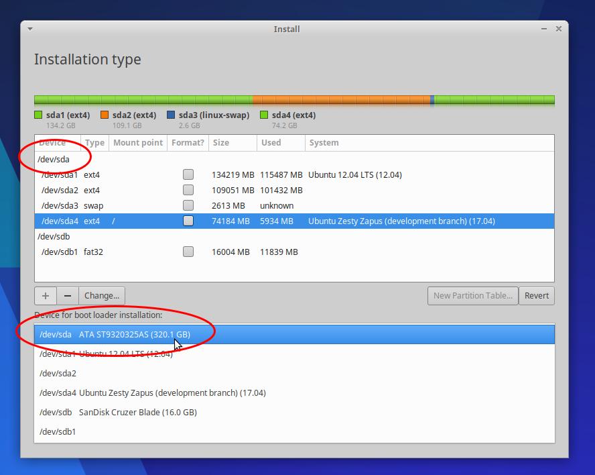Select the /dev/sda1 ext4 partition row

coord(294,175)
